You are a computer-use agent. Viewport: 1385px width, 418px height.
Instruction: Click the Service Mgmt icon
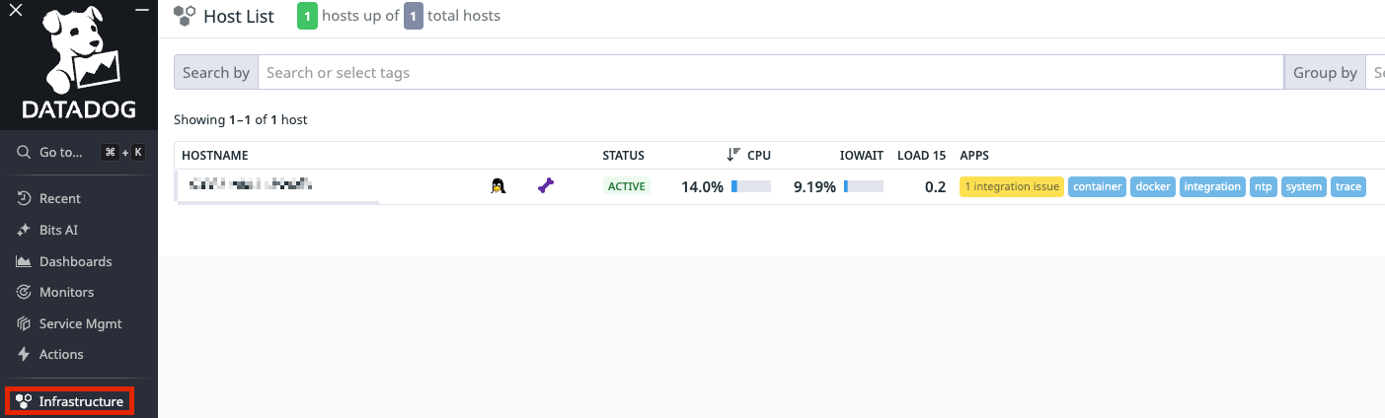coord(25,323)
